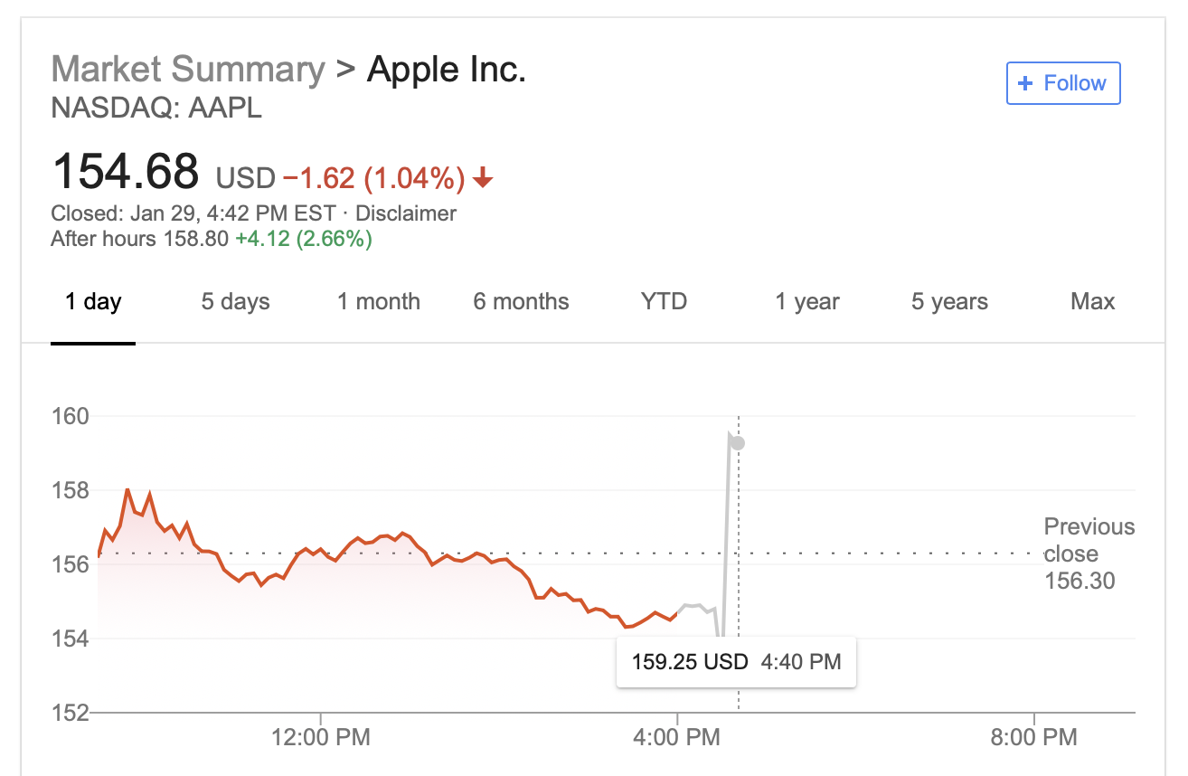1188x776 pixels.
Task: Click the Follow button
Action: (1063, 83)
